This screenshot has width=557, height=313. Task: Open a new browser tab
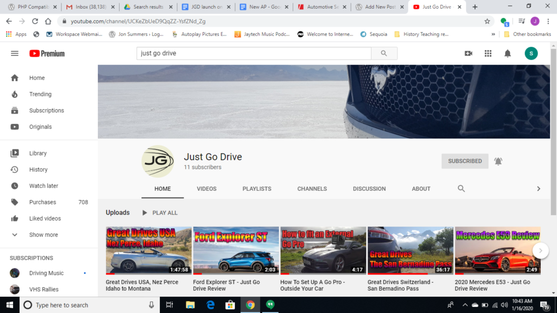475,7
